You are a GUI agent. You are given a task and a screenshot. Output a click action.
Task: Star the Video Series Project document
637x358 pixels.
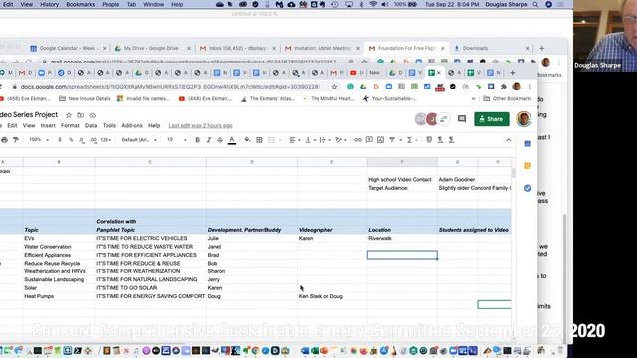tap(69, 115)
